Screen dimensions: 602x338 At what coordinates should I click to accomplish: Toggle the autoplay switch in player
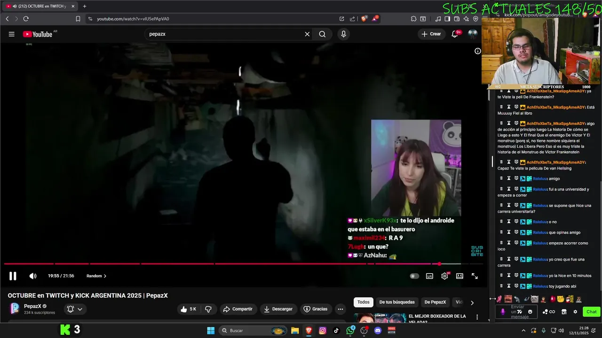[x=414, y=276]
